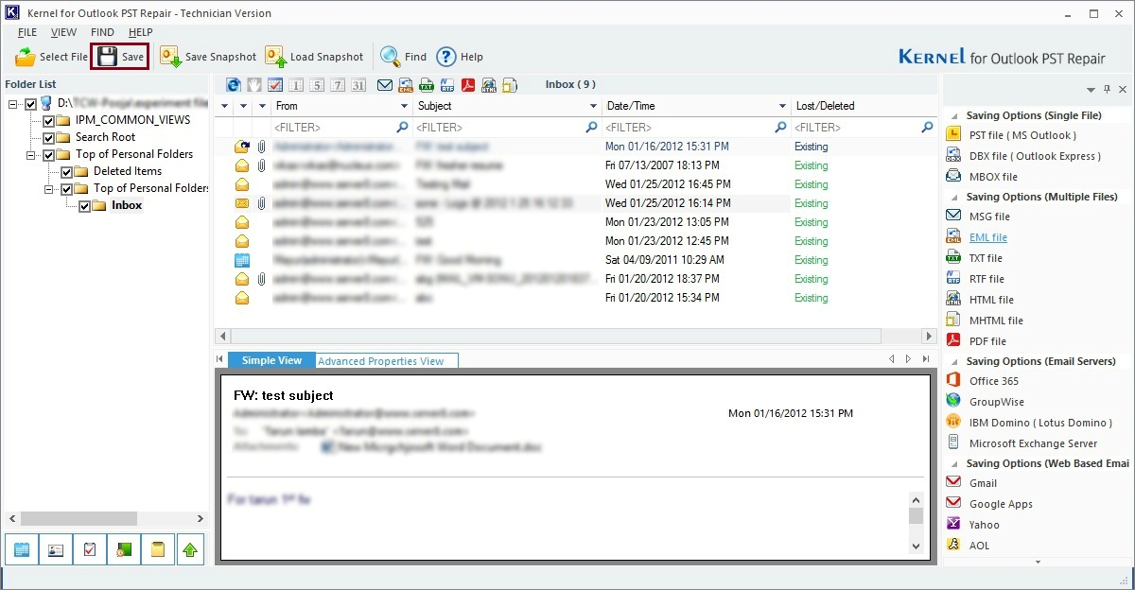Click the From column filter field

pyautogui.click(x=341, y=127)
